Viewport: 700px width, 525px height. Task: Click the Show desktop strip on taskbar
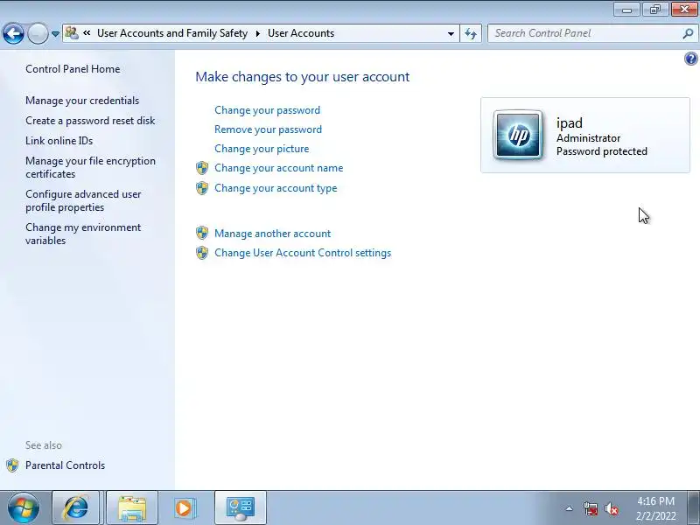[693, 507]
